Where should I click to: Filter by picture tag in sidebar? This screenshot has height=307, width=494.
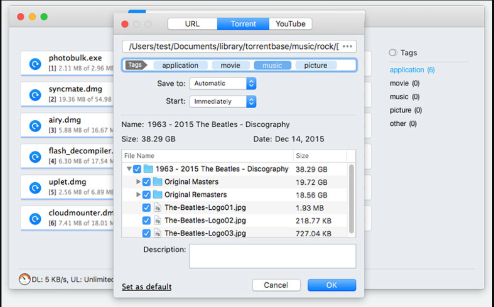406,110
